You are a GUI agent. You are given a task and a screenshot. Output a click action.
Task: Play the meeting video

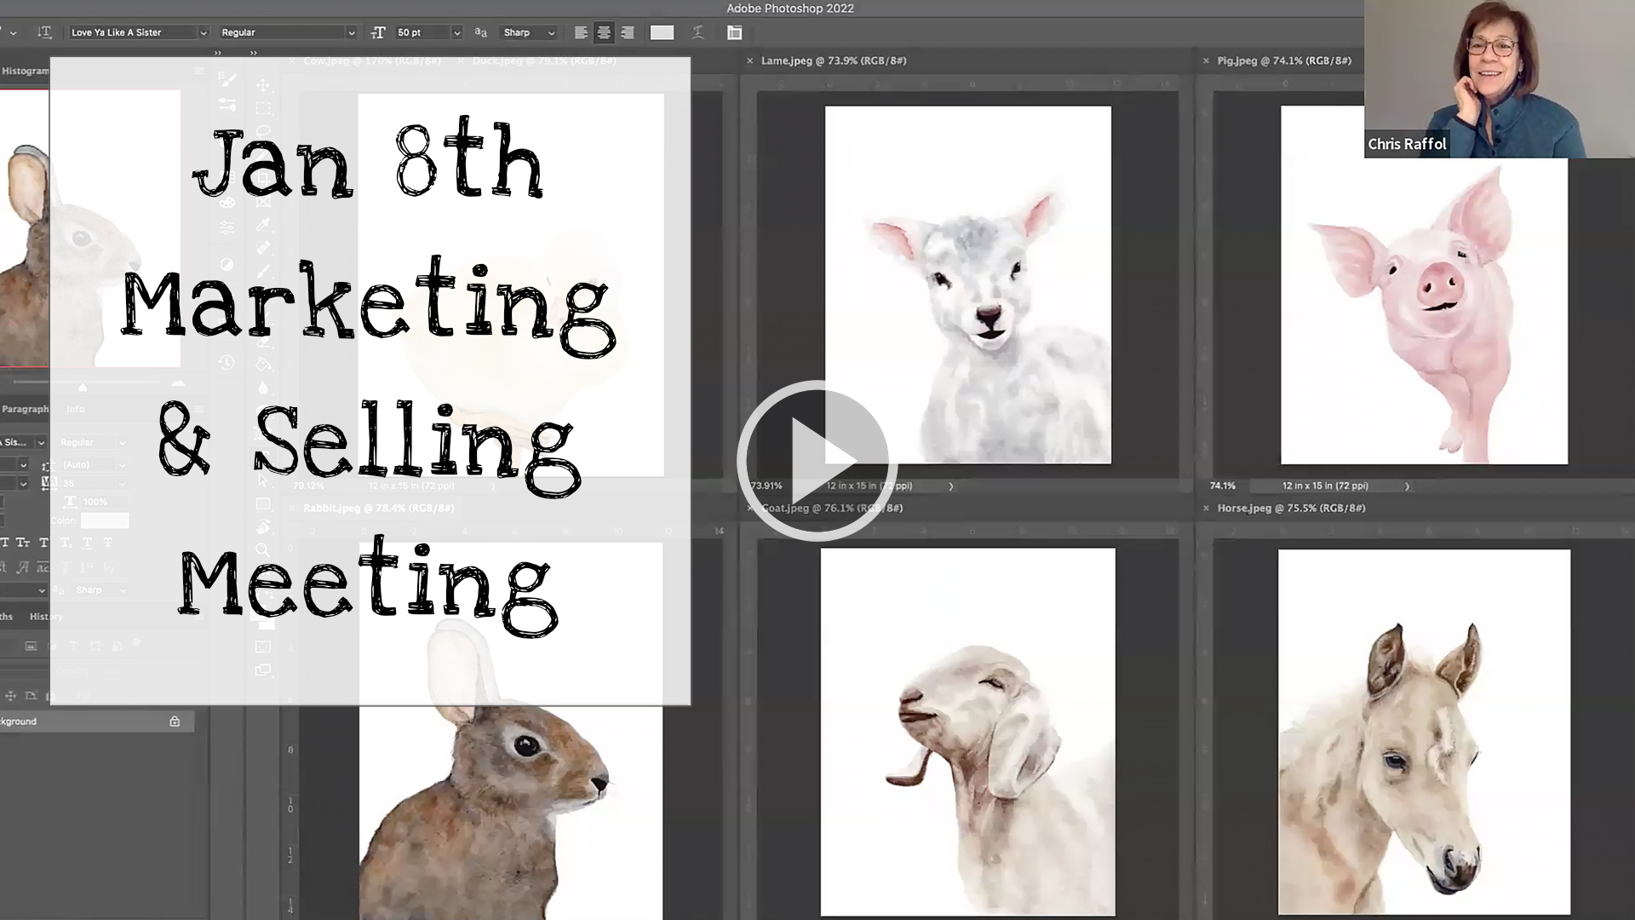coord(816,461)
